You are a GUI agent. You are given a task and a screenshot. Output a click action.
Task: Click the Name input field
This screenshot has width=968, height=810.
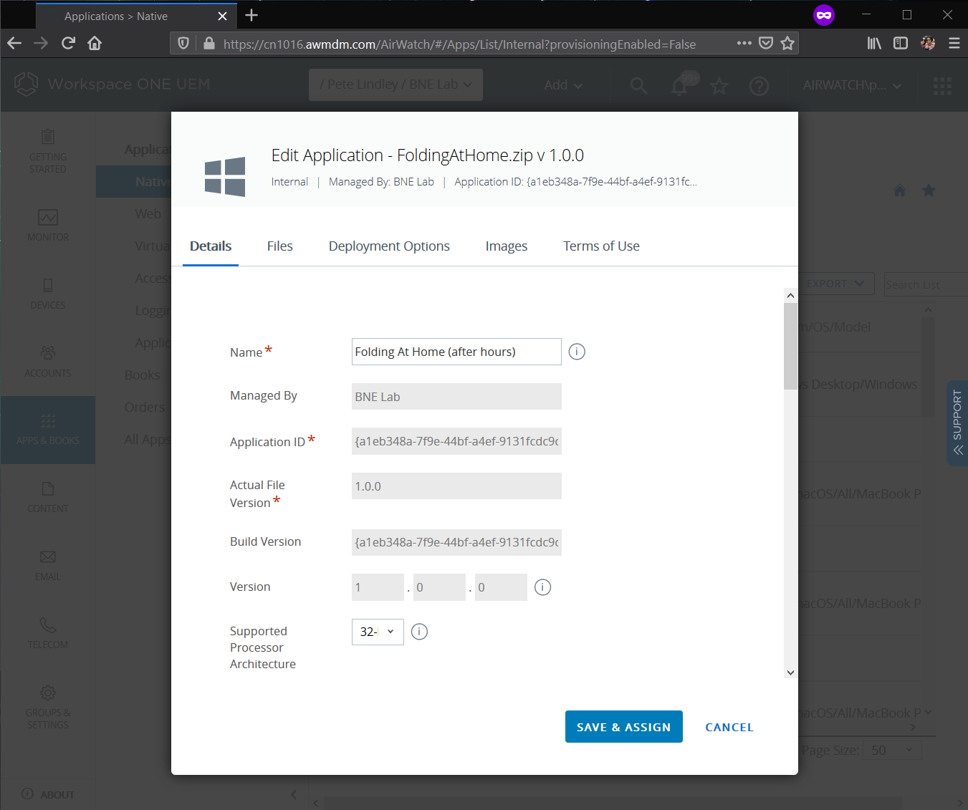pos(456,352)
